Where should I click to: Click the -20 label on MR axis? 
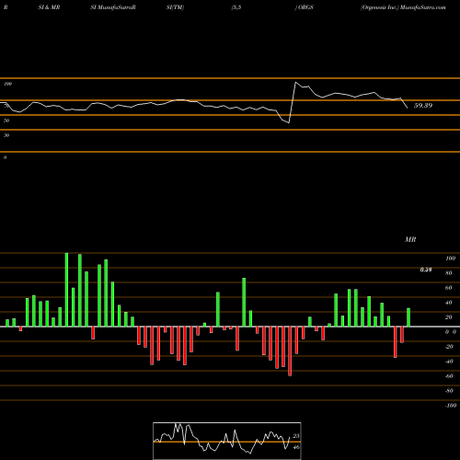(449, 347)
